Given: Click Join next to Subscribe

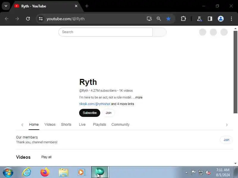Looking at the screenshot, I should [x=109, y=113].
